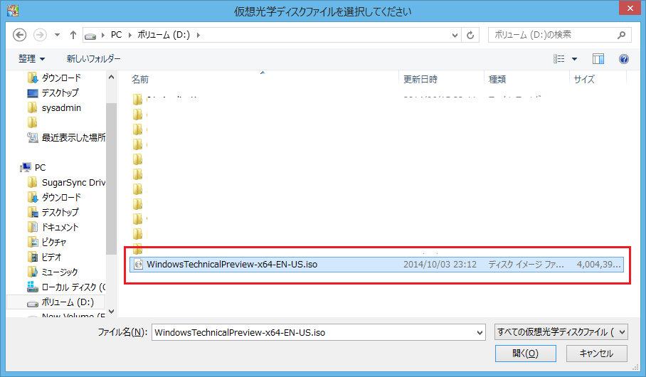Click the 開く(O) button
The height and width of the screenshot is (377, 646).
point(526,354)
